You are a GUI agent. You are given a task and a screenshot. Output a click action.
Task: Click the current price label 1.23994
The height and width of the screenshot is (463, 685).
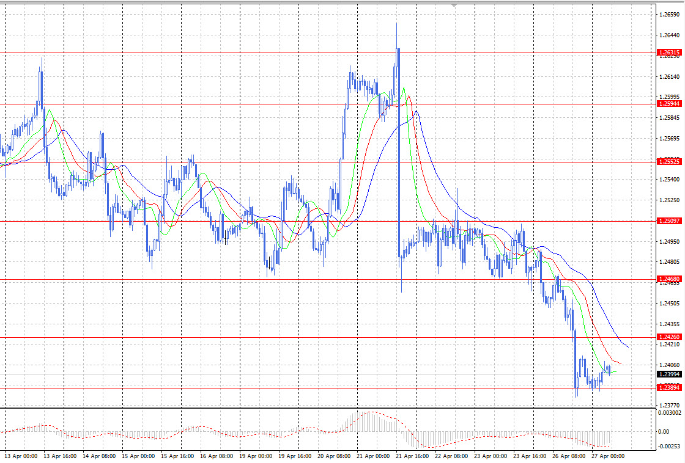coord(669,374)
